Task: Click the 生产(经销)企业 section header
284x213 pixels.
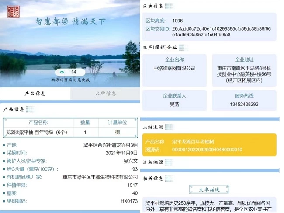Action: click(x=159, y=47)
